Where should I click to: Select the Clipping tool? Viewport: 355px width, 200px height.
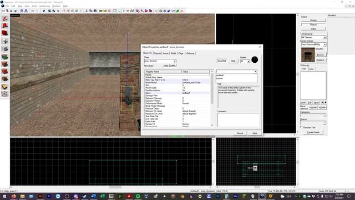[5, 87]
